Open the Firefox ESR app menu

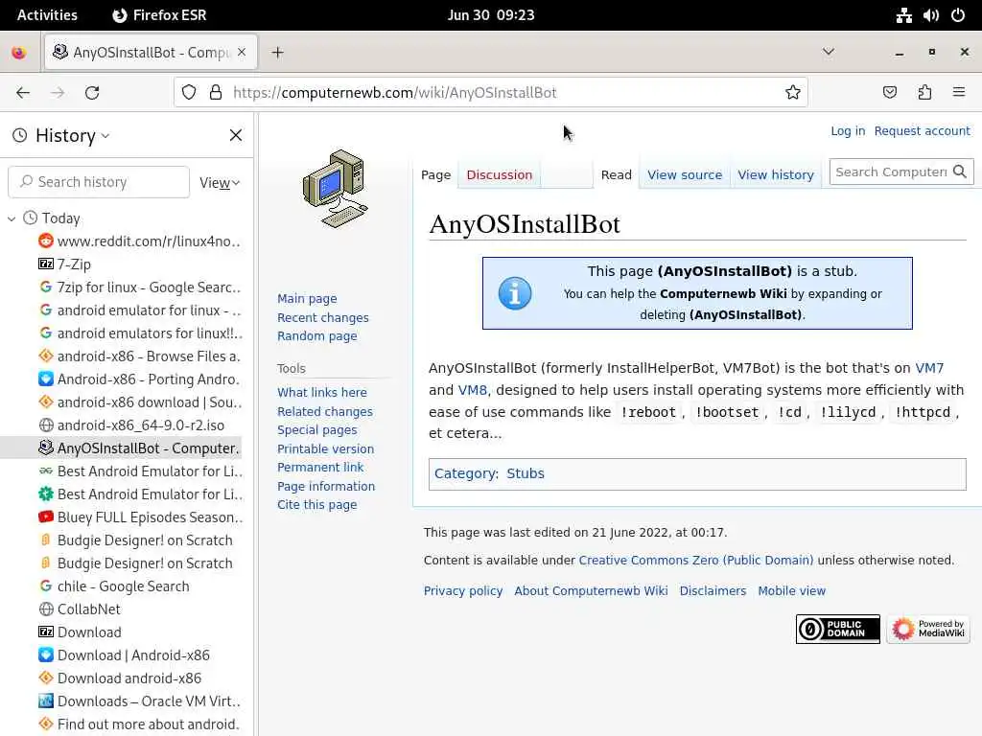(159, 15)
